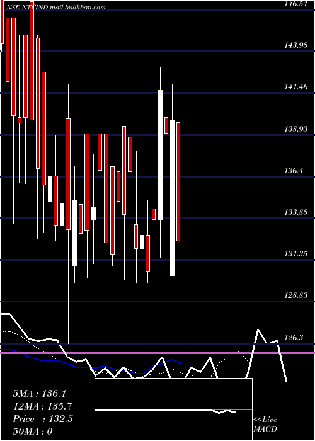Click the 128.83 price axis label
The height and width of the screenshot is (441, 315).
(x=296, y=295)
